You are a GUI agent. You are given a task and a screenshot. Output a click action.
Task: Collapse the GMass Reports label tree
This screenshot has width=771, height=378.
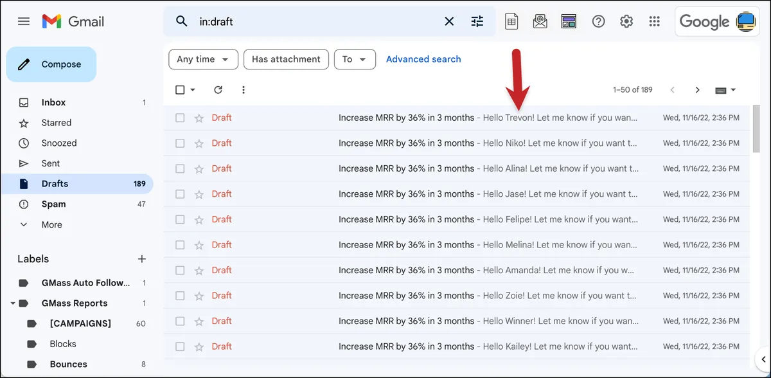coord(12,303)
